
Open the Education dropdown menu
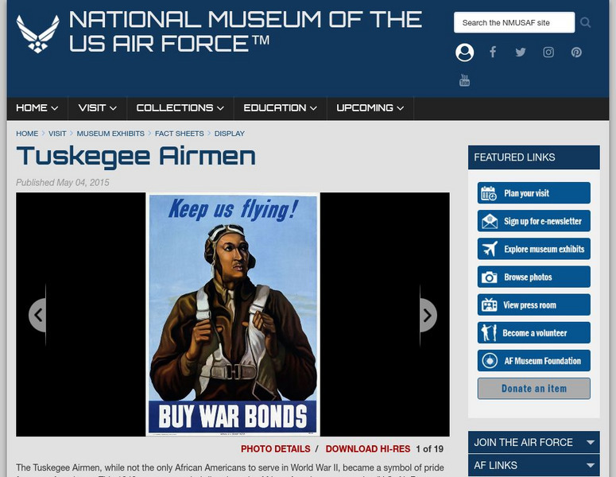point(280,108)
